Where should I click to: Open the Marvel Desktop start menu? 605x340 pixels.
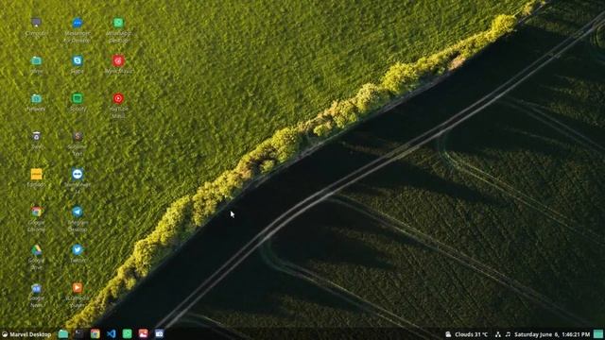26,334
